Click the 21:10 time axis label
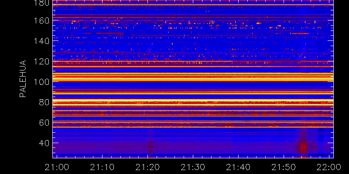Screen dimensions: 349x174 (102, 167)
